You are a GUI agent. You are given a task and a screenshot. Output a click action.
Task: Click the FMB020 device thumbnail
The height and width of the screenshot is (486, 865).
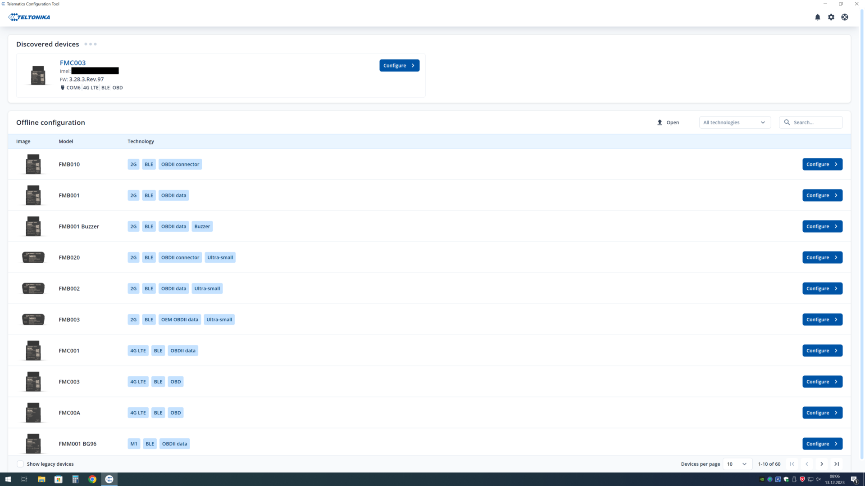(33, 257)
